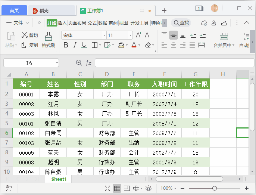Click the zoom slider handle
The image size is (256, 195).
[x=215, y=188]
